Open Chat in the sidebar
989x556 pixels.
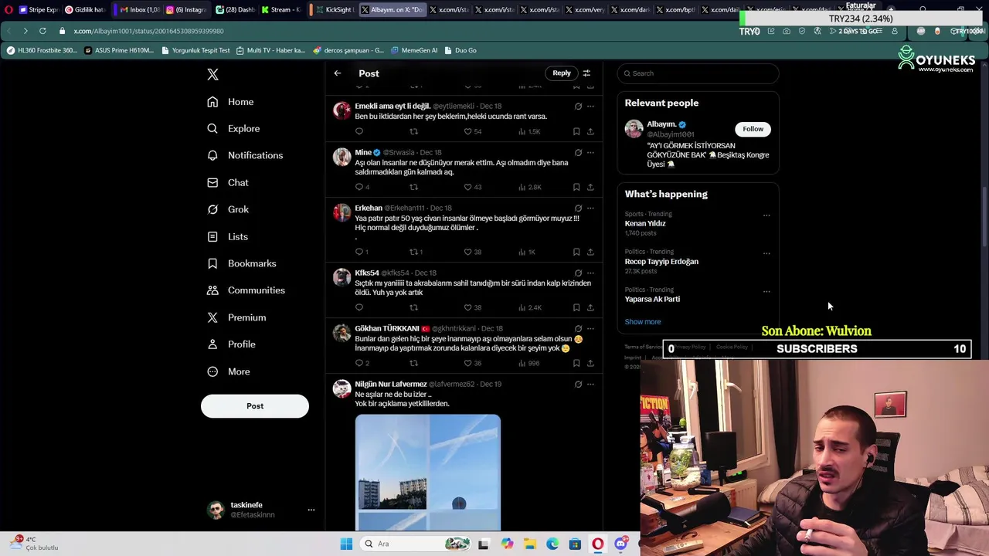point(228,182)
